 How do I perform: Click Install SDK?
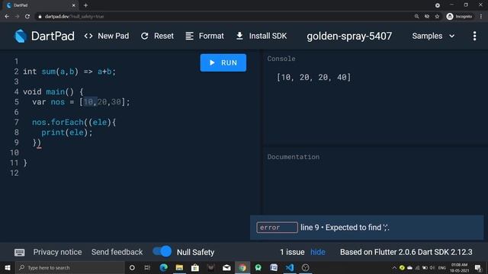[262, 36]
